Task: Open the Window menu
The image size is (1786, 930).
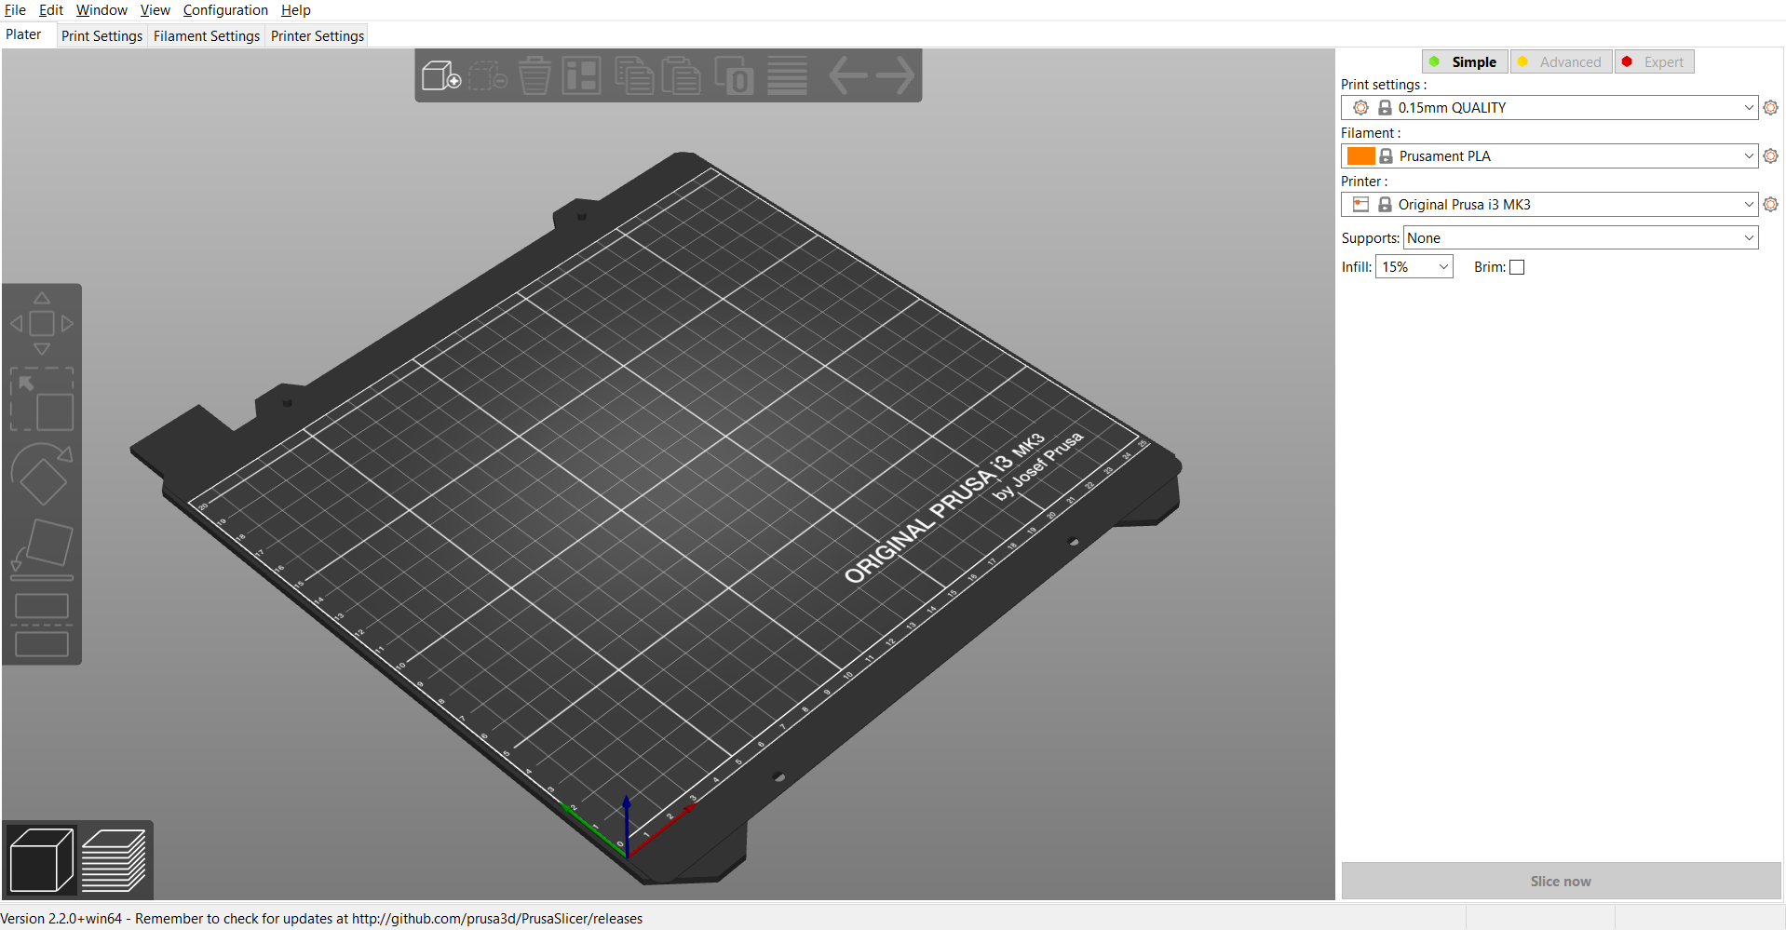Action: click(x=101, y=10)
